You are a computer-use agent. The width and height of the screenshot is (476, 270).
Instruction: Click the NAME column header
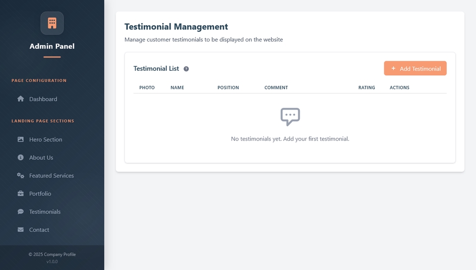pos(177,88)
